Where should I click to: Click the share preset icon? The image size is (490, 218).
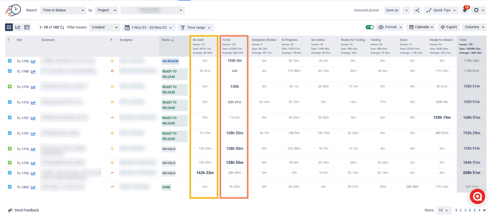point(417,10)
